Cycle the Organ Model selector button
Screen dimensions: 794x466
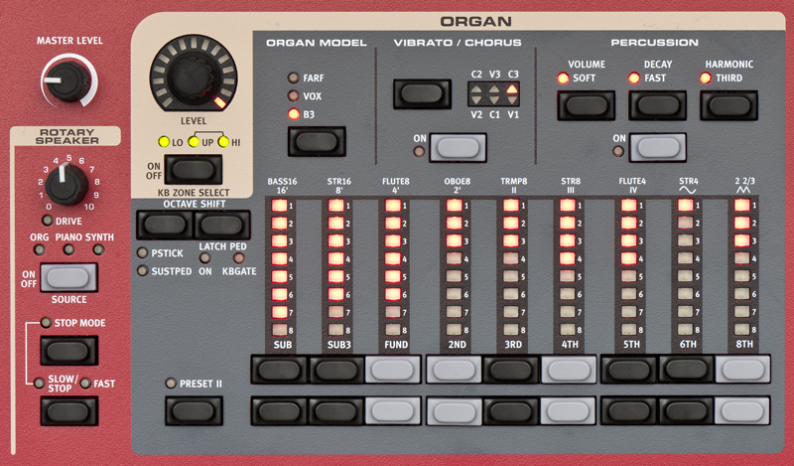(x=317, y=141)
